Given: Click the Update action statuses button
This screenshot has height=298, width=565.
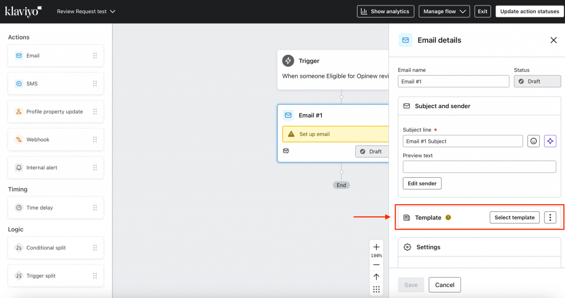Looking at the screenshot, I should pyautogui.click(x=529, y=12).
